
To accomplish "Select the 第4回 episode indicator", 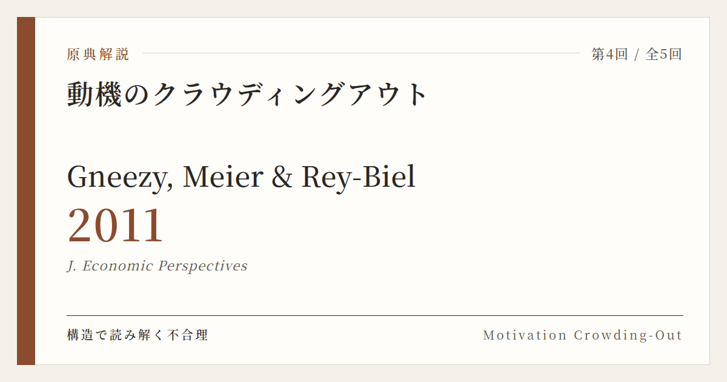I will click(x=609, y=54).
